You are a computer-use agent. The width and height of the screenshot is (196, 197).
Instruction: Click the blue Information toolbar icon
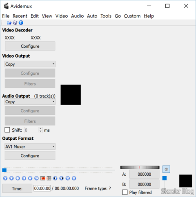(21, 22)
